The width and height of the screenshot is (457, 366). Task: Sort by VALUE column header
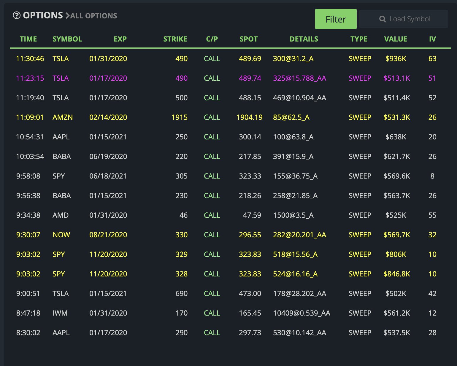point(396,39)
